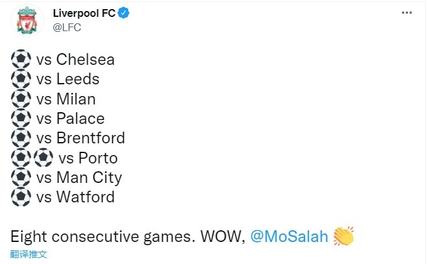Viewport: 427px width, 264px height.
Task: Click the Liverpool FC crest avatar
Action: [27, 21]
